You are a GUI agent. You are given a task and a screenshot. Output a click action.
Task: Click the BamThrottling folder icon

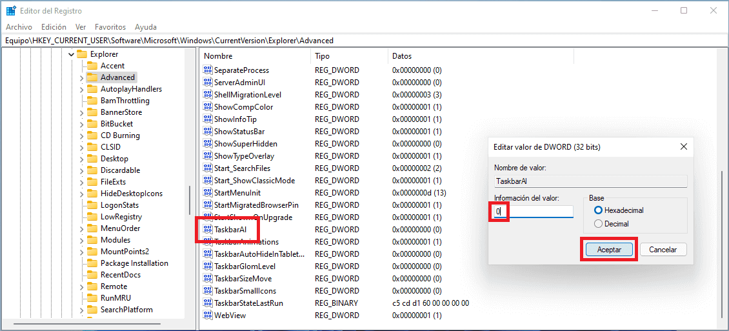(92, 101)
